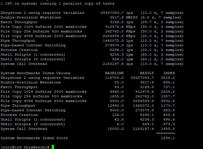The image size is (203, 149).
Task: Click the Shell Scripts (1 concurrent) baseline 42.4
Action: 119,119
